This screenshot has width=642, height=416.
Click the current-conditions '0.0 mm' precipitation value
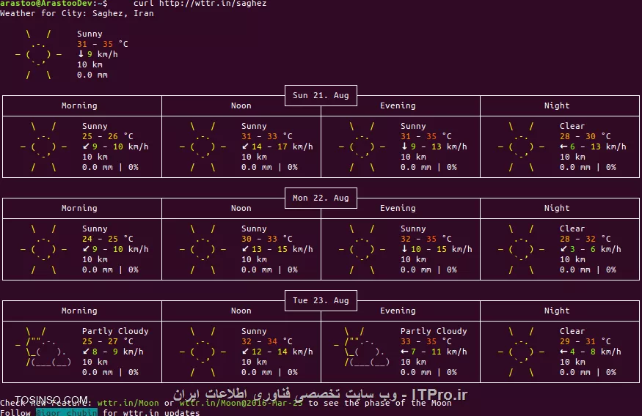pos(92,75)
